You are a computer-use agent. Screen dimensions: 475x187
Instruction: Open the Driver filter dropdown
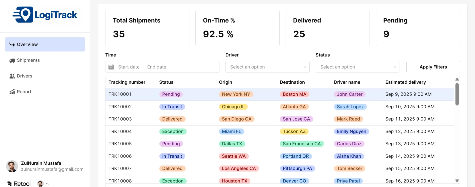click(x=267, y=67)
